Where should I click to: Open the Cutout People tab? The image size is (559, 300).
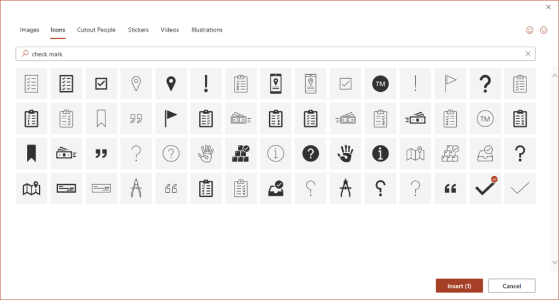(96, 30)
